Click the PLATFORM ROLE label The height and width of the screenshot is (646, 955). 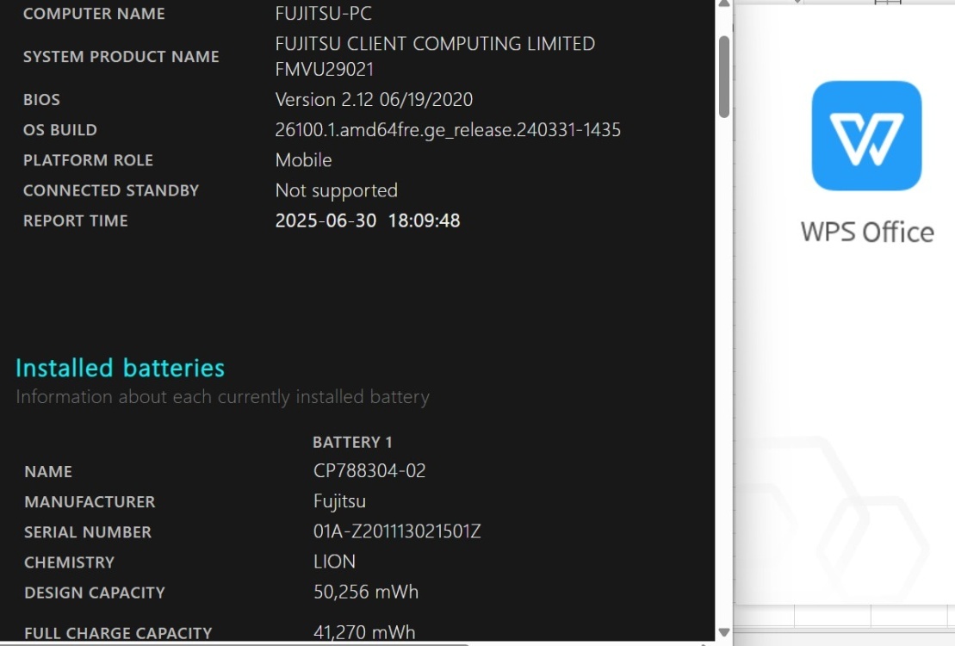coord(88,160)
